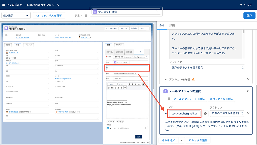The image size is (257, 145).
Task: Insert image icon in email editor
Action: 143,84
